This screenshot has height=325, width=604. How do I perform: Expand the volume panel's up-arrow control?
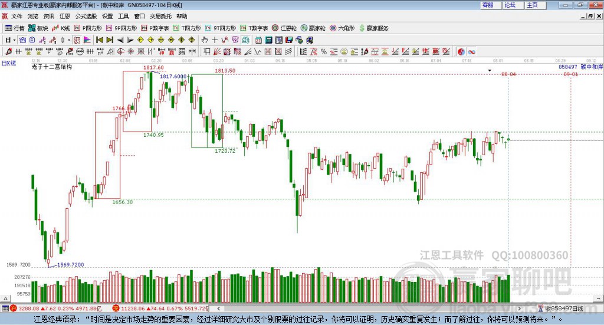(5, 298)
